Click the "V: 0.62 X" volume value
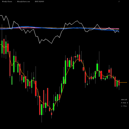Image resolution: width=129 pixels, height=129 pixels. pyautogui.click(x=124, y=103)
